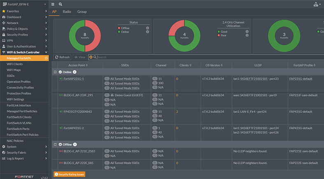Viewport: 324px width, 179px height.
Task: Click the Security Fabric icon
Action: point(4,152)
